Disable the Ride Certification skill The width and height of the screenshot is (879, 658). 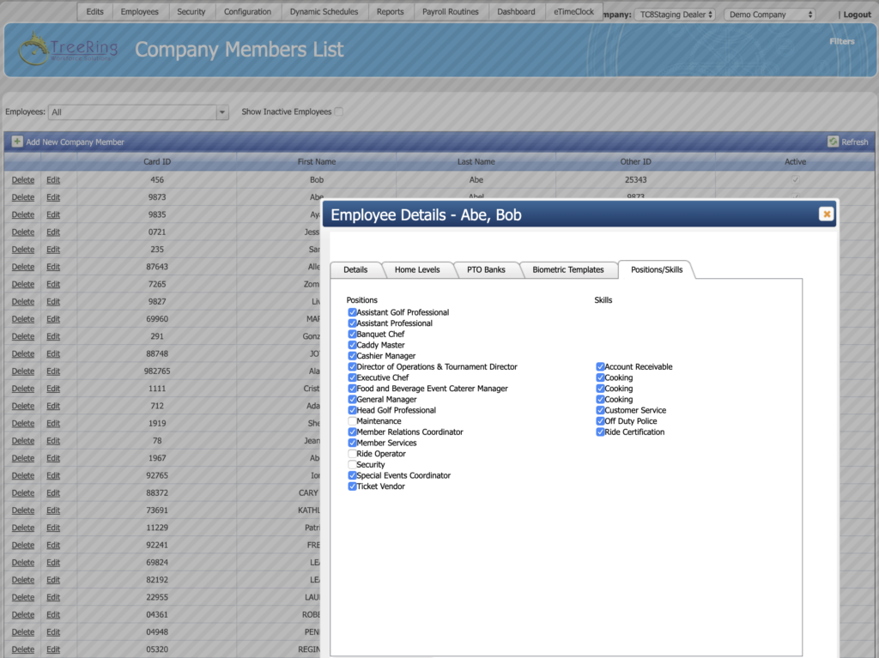click(600, 432)
